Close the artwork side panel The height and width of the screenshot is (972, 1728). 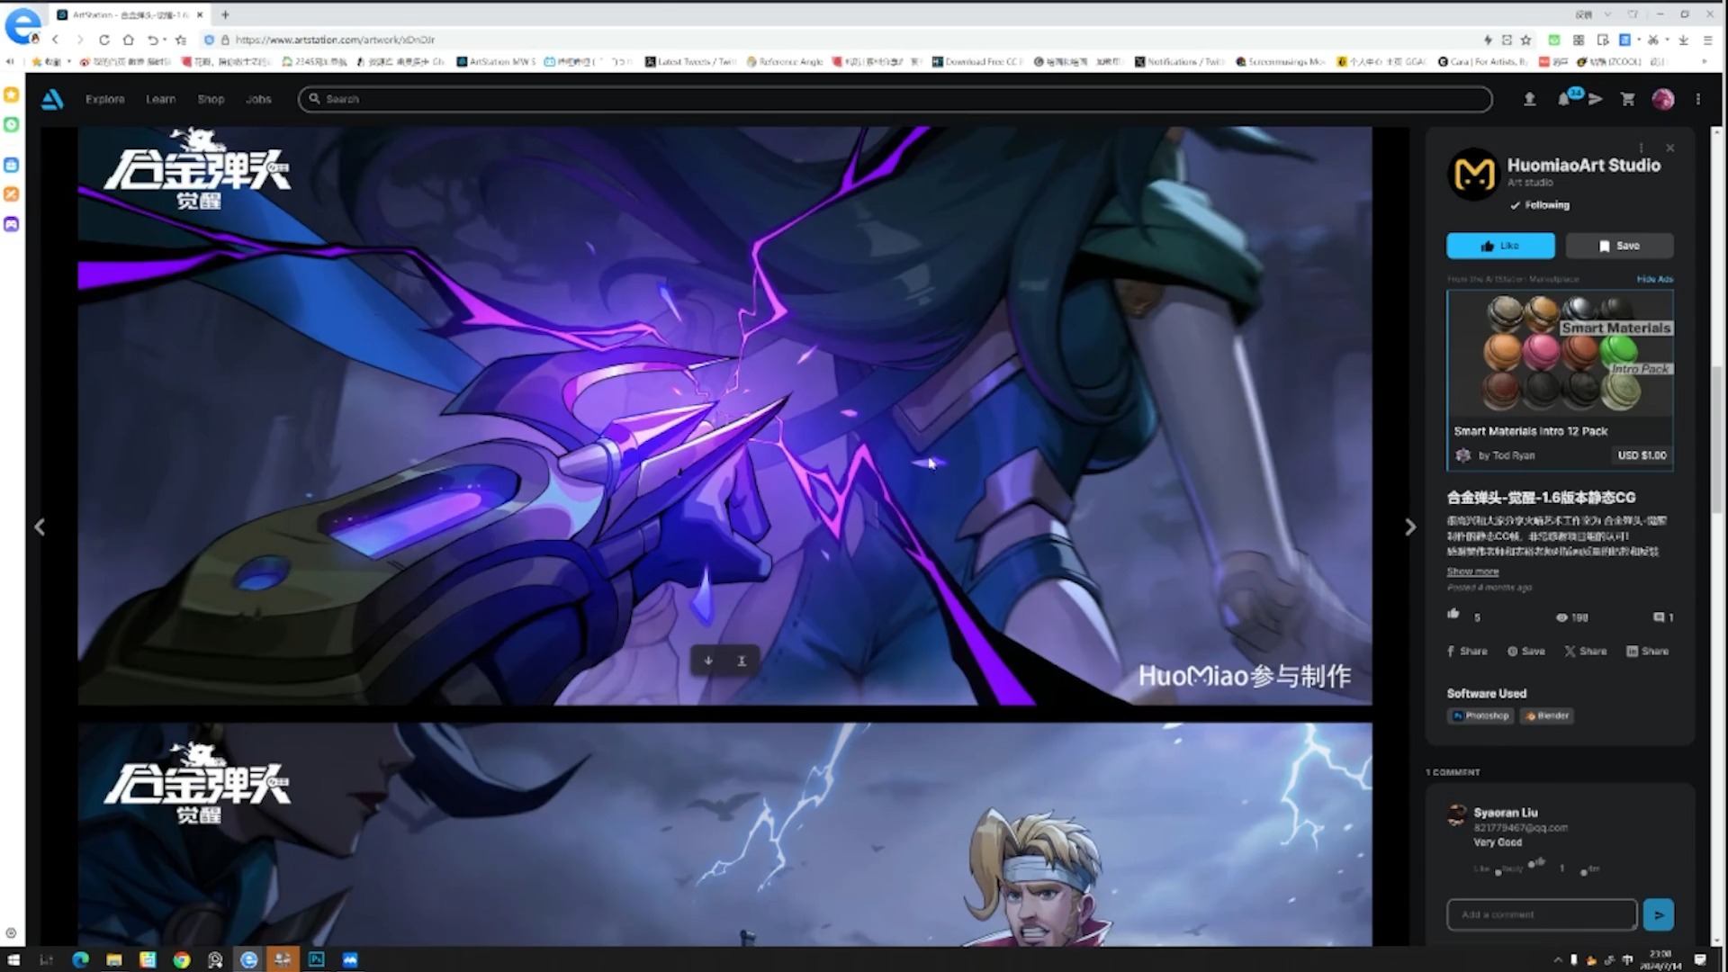pos(1670,148)
